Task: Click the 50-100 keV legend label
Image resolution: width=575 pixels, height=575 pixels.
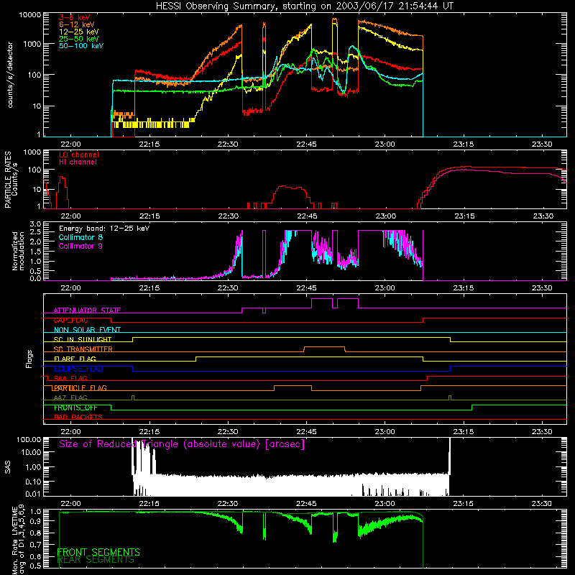Action: pyautogui.click(x=81, y=46)
